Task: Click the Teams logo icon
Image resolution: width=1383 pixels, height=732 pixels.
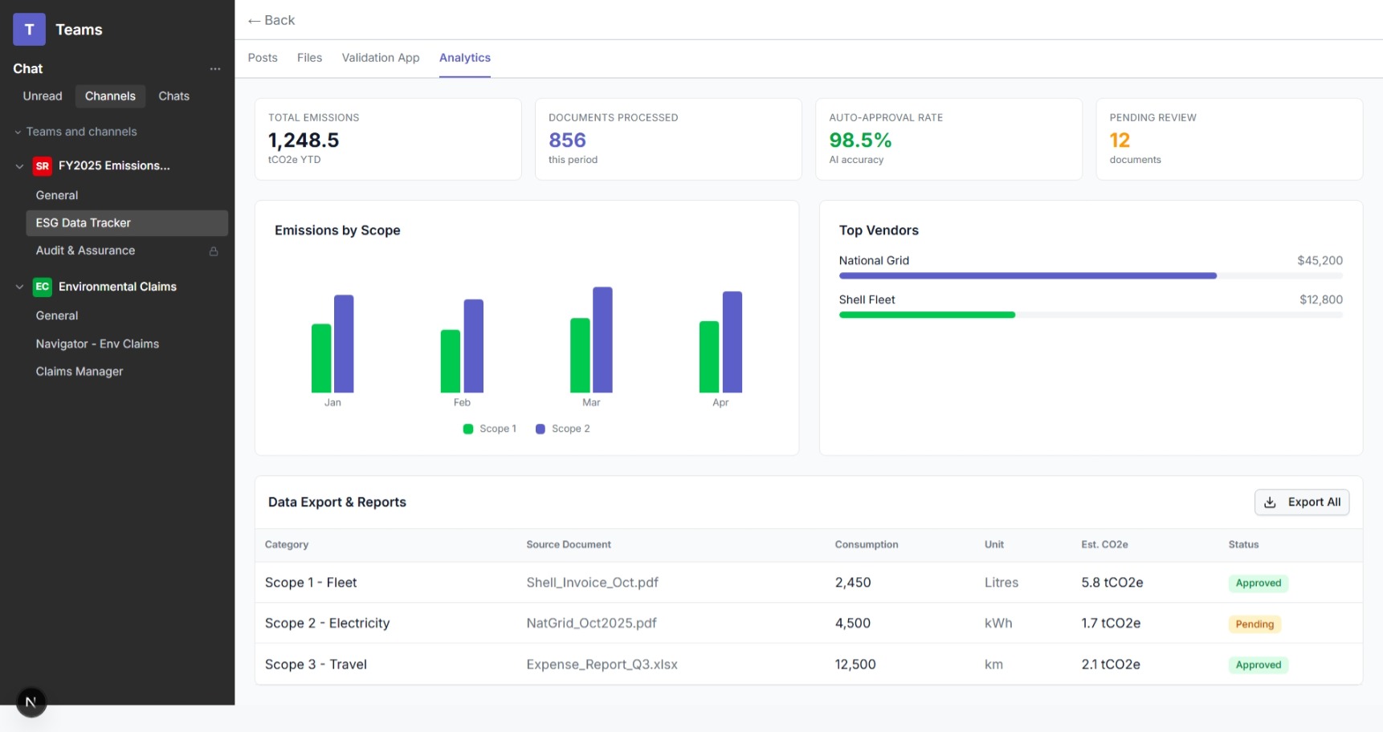Action: (x=29, y=29)
